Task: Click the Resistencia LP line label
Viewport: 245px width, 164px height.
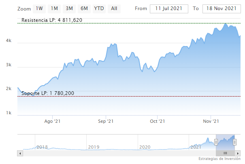Action: [x=51, y=20]
